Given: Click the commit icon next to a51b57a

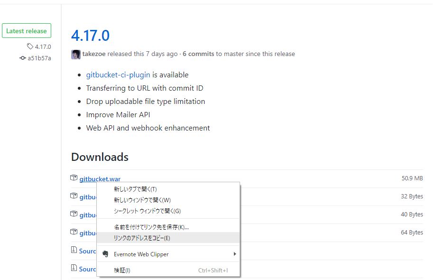Looking at the screenshot, I should pos(22,58).
